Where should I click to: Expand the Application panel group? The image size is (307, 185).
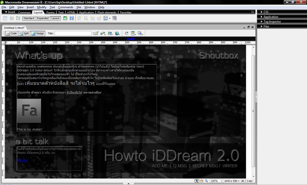click(271, 17)
